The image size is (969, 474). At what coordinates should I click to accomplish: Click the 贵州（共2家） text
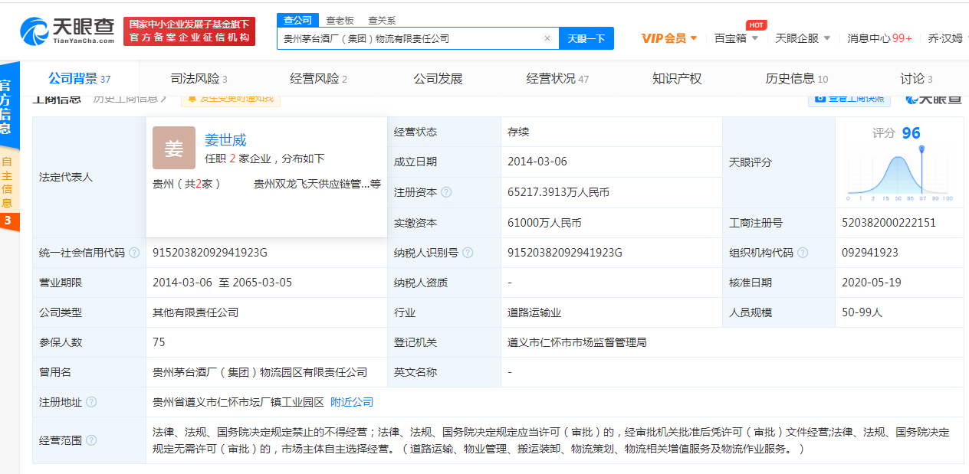pyautogui.click(x=187, y=184)
